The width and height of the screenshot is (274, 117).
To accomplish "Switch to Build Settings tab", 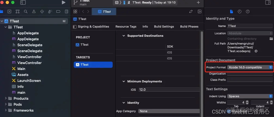I will pos(164,26).
